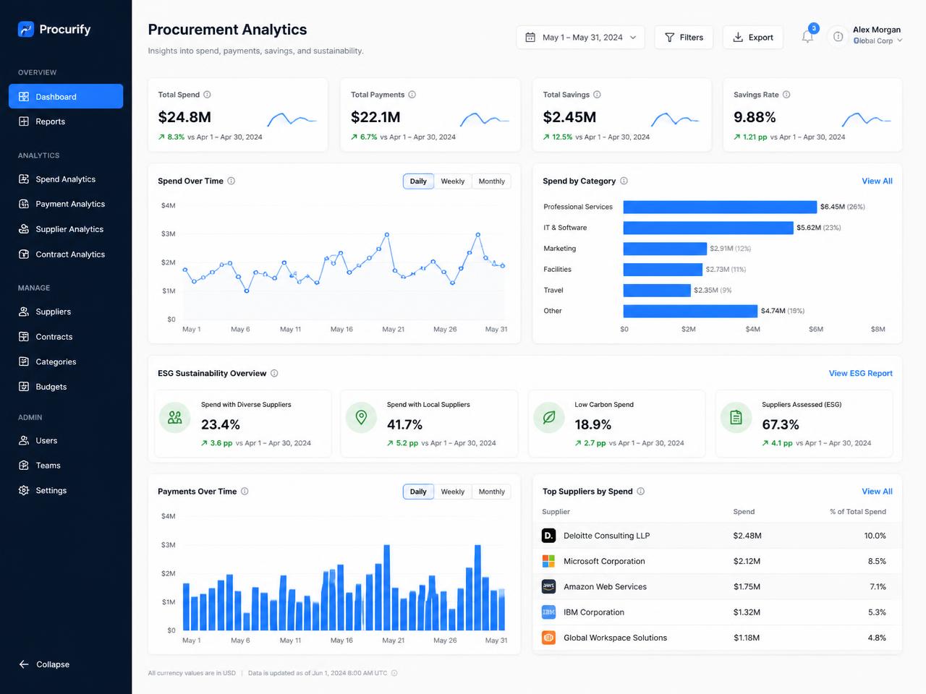
Task: Click the Microsoft Corporation logo icon
Action: pos(548,561)
